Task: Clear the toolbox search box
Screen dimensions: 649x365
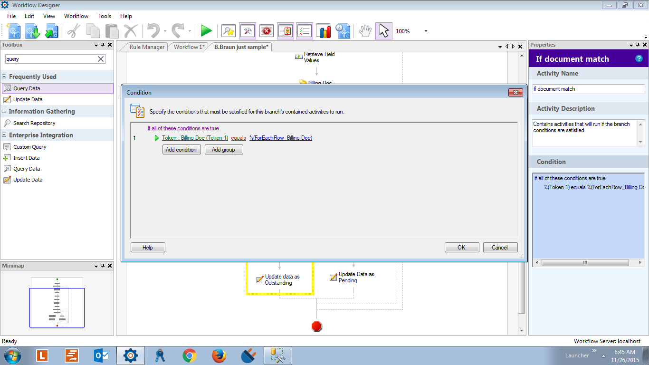Action: (x=101, y=59)
